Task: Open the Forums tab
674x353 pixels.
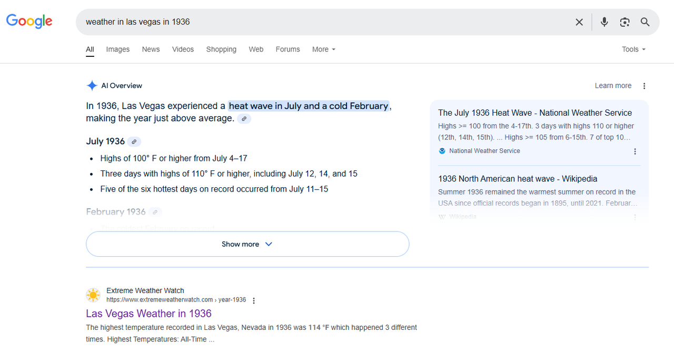Action: [288, 49]
